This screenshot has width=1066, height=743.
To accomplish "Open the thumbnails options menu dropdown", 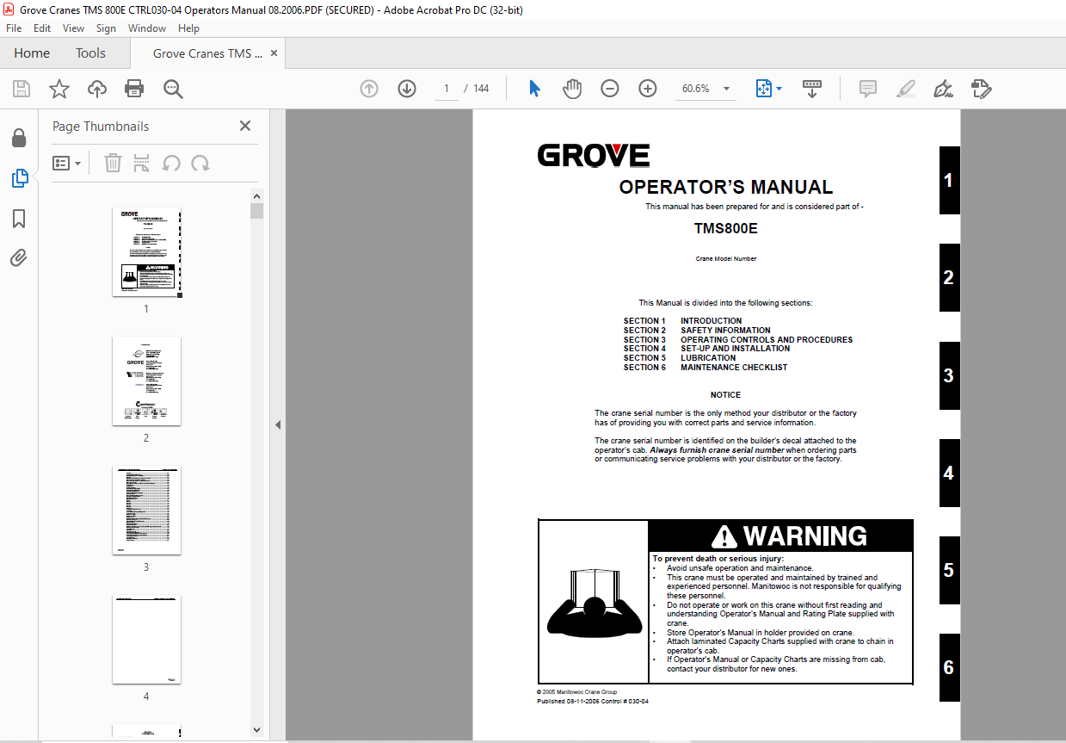I will (x=67, y=163).
